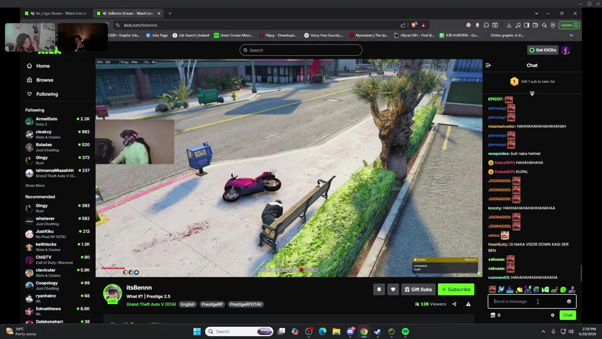Open ArmelDoto channel in Following list
Viewport: 602px width, 339px height.
click(57, 121)
